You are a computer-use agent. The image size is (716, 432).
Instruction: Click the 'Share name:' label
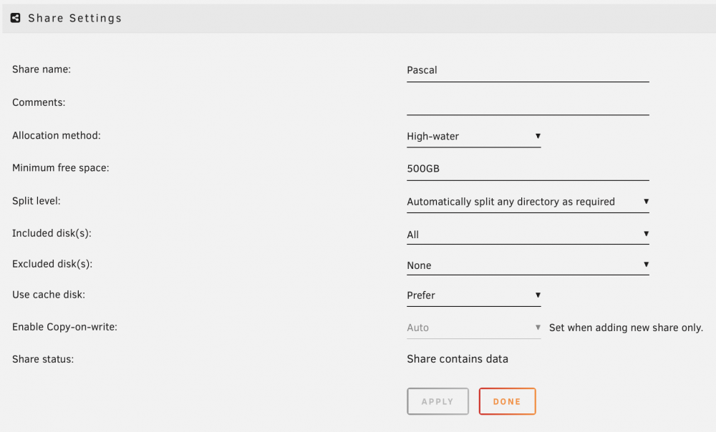pos(42,69)
